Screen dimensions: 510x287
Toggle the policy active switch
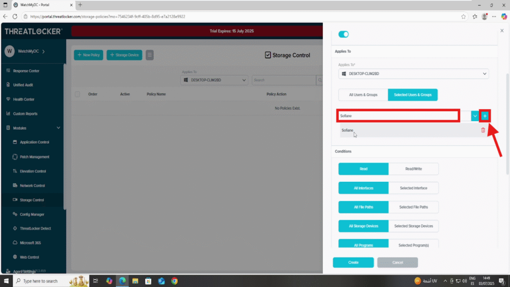344,34
